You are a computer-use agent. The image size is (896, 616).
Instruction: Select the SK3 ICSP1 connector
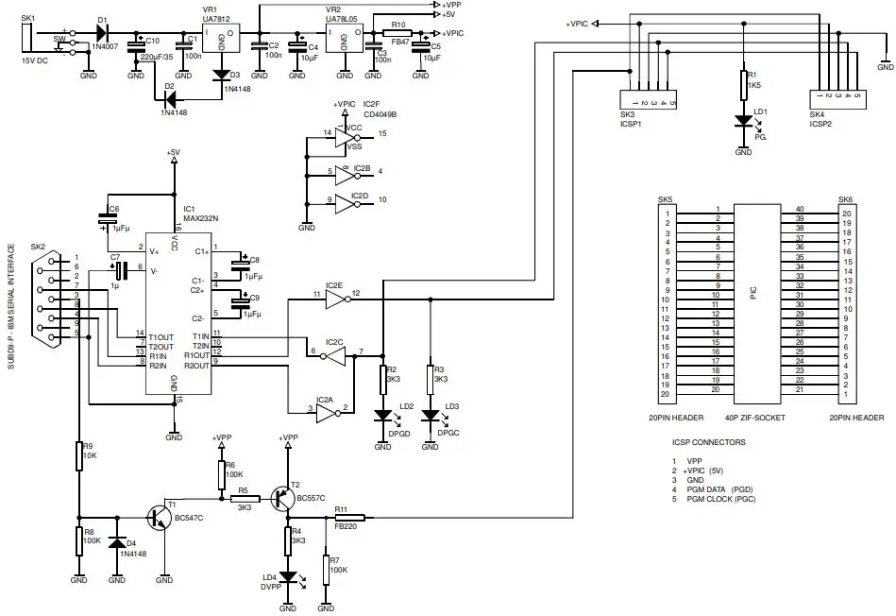point(647,97)
